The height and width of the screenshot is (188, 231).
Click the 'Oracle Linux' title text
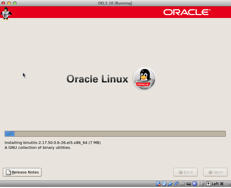tap(98, 79)
